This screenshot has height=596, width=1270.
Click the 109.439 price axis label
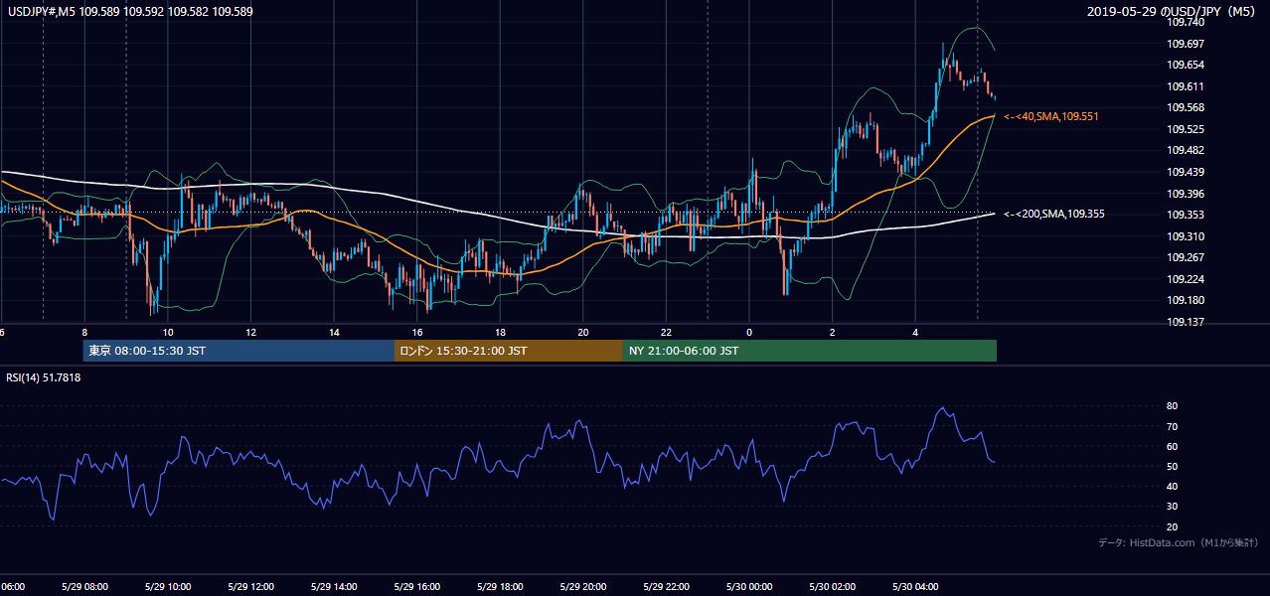(1186, 172)
